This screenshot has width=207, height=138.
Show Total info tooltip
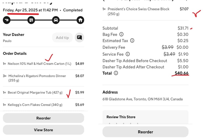point(116,73)
